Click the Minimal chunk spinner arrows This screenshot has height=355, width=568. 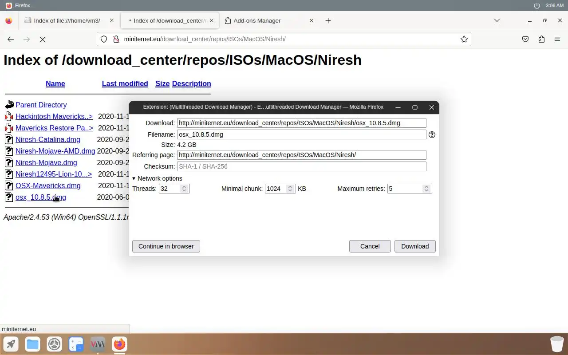click(290, 189)
